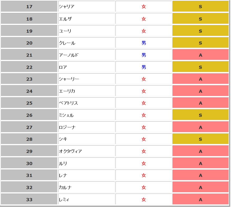The width and height of the screenshot is (231, 207).
Task: Click the 女 gender cell for ロジーナ
Action: tap(144, 127)
